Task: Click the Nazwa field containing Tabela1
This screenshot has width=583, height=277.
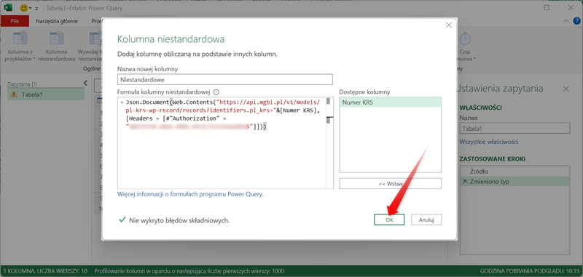Action: point(514,128)
